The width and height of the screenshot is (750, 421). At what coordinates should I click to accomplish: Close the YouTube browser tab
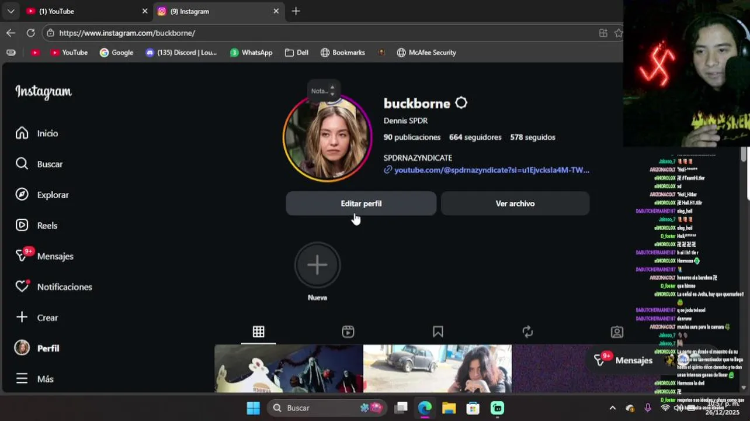click(145, 11)
